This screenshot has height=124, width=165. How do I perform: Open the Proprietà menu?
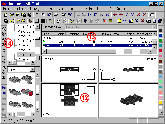point(104,9)
